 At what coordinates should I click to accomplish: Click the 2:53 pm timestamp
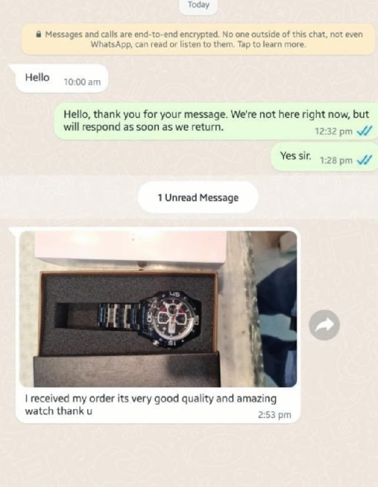[274, 415]
